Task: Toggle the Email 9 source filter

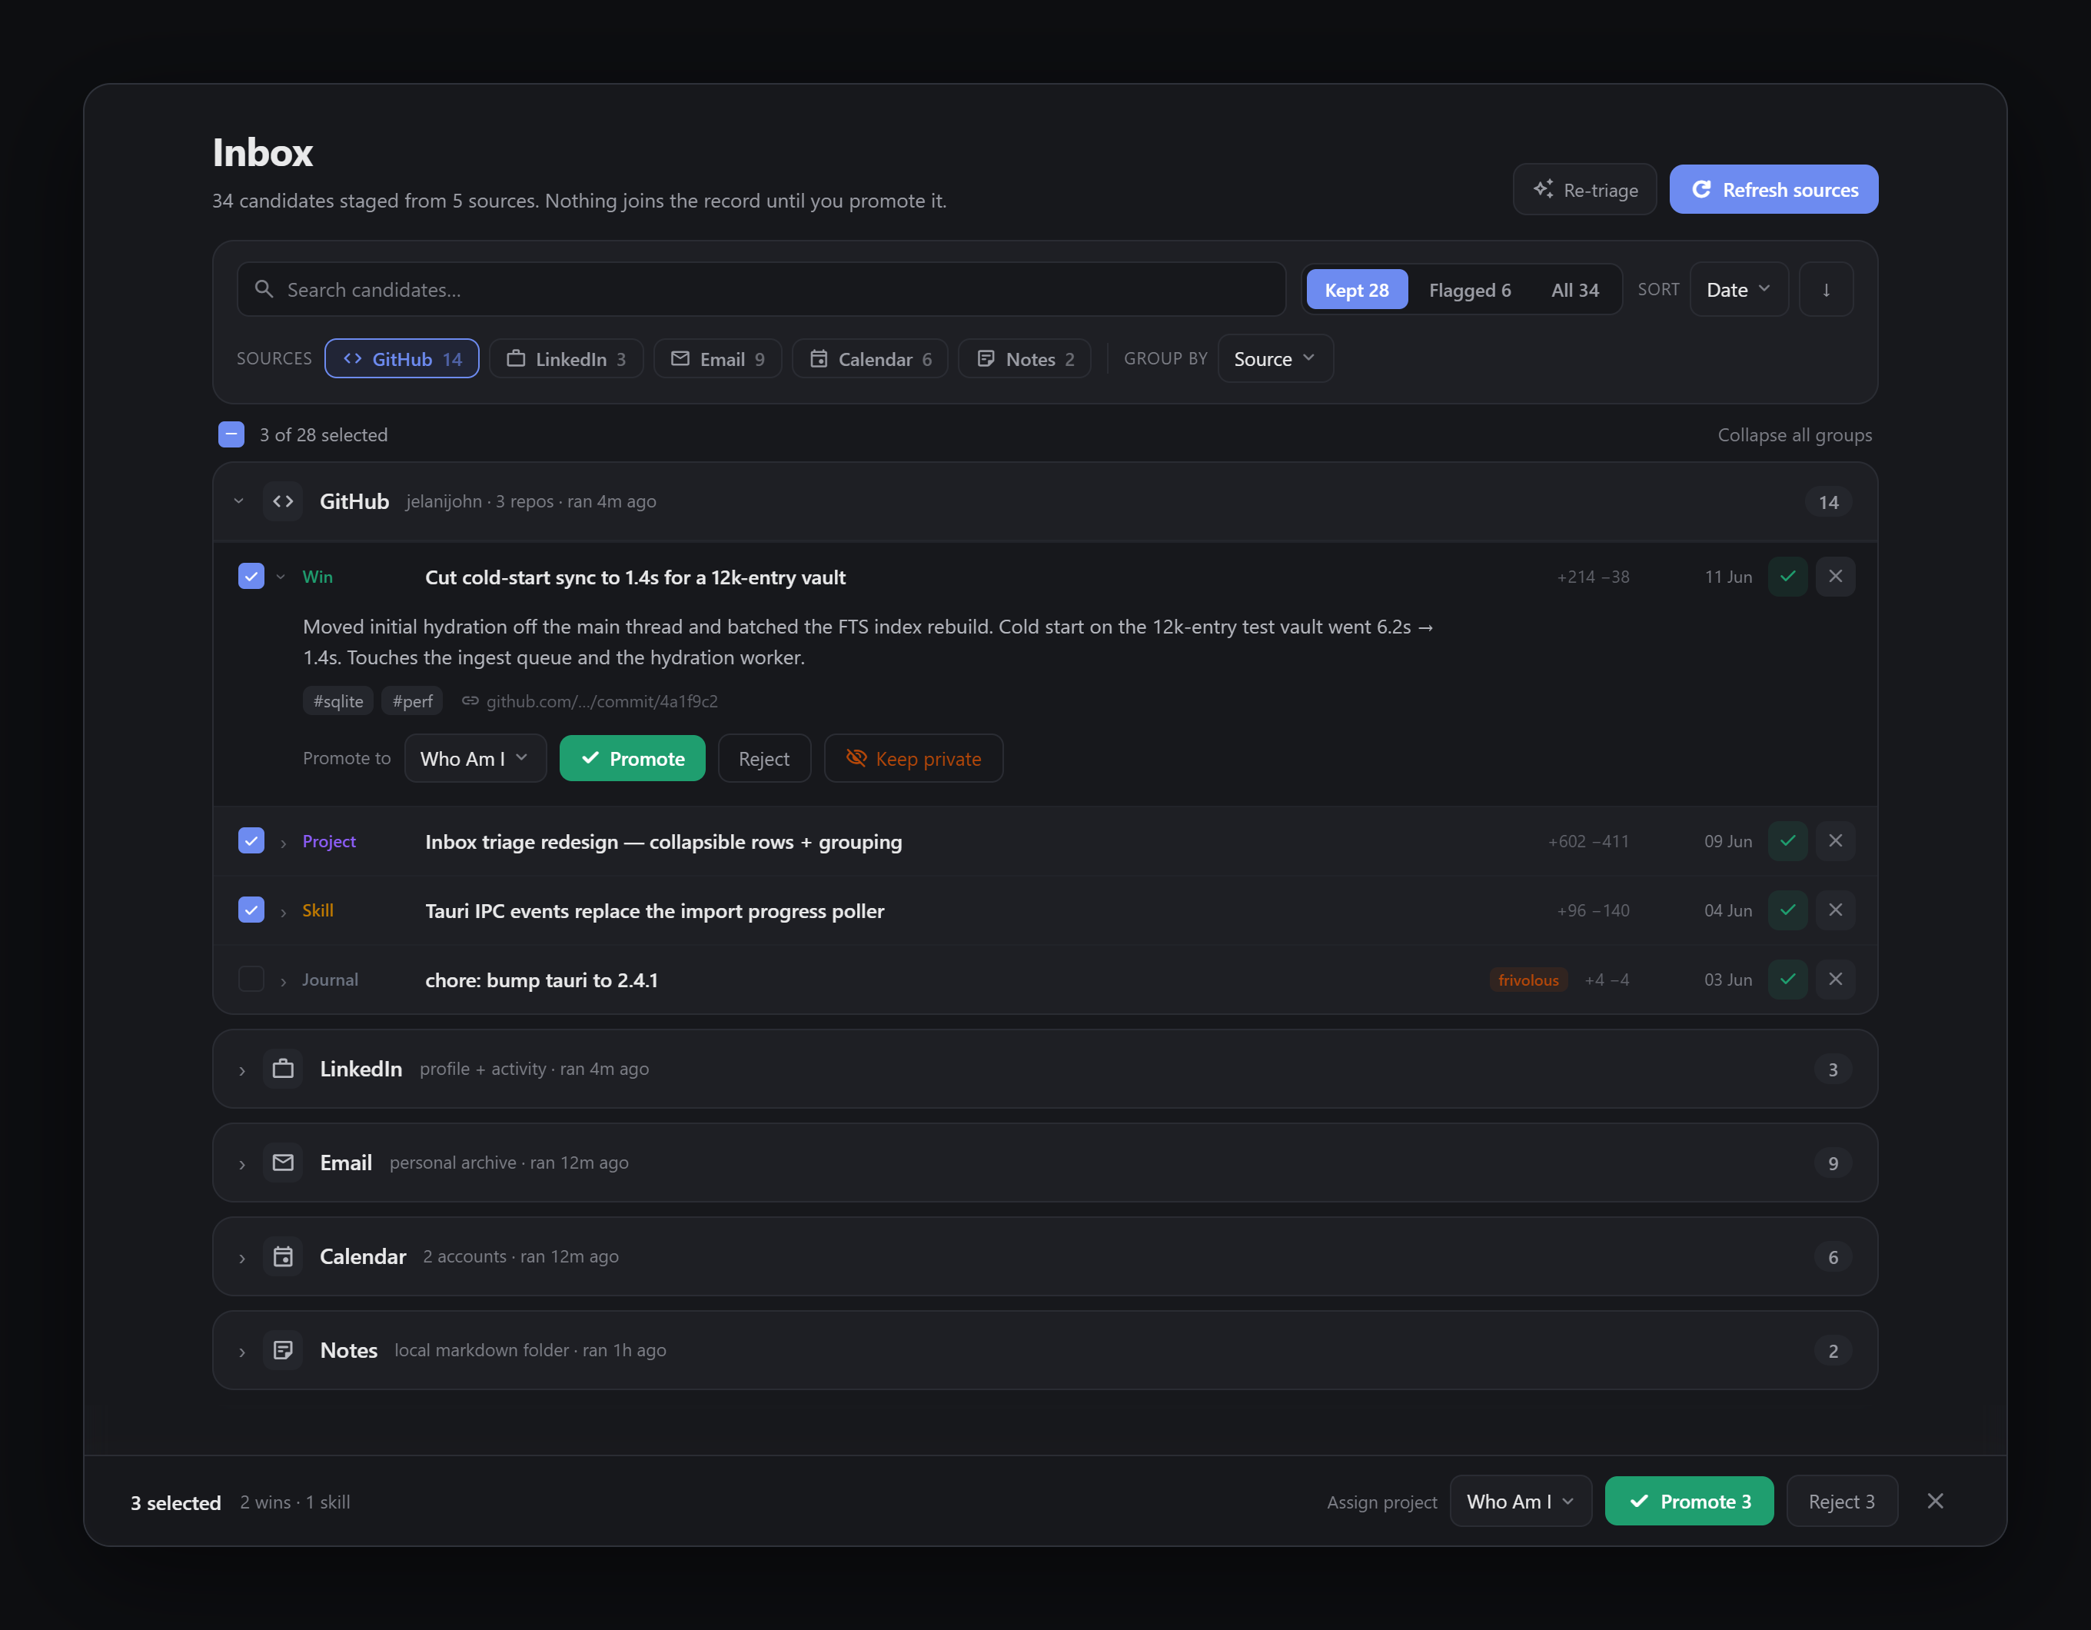Action: point(717,358)
